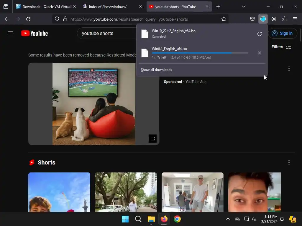Open the list all tabs dropdown
The height and width of the screenshot is (226, 302).
243,6
